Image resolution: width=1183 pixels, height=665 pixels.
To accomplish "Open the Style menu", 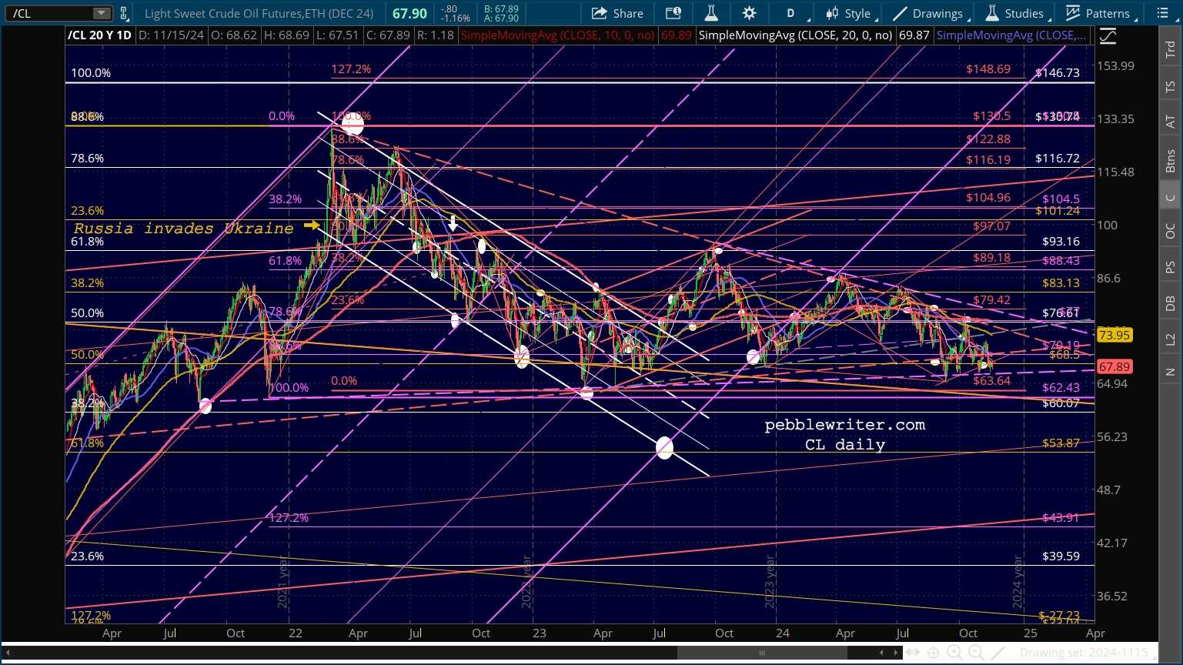I will 849,13.
